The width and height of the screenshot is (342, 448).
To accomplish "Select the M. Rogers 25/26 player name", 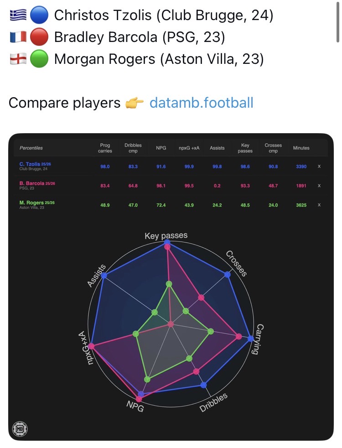I will 37,203.
